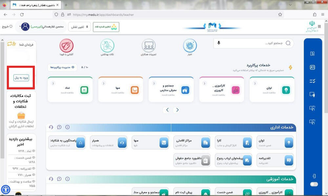The width and height of the screenshot is (328, 196).
Task: Open the chevron on the نماد card
Action: [x=53, y=83]
